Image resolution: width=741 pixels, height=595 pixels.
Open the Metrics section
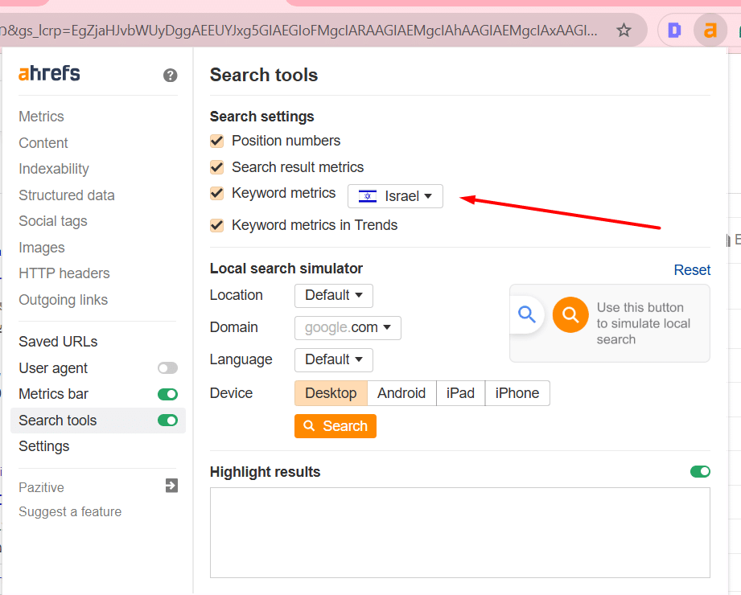click(41, 117)
